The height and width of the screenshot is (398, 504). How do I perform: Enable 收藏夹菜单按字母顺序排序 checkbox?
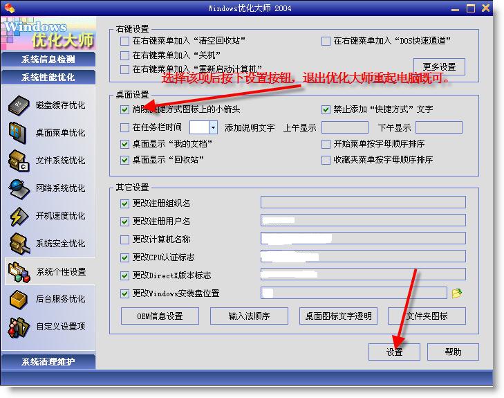pyautogui.click(x=326, y=160)
